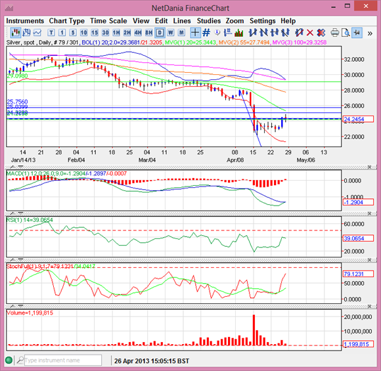381x371 pixels.
Task: Switch to tick (T) time scale
Action: [x=51, y=33]
